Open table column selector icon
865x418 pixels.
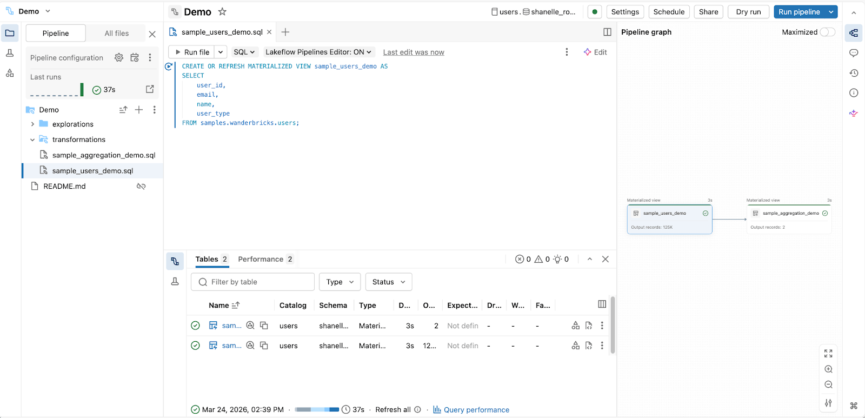602,304
